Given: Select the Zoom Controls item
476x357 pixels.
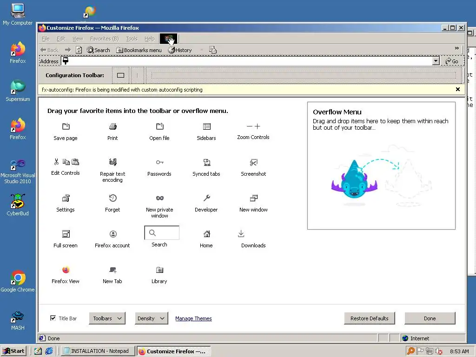Looking at the screenshot, I should coord(253,132).
